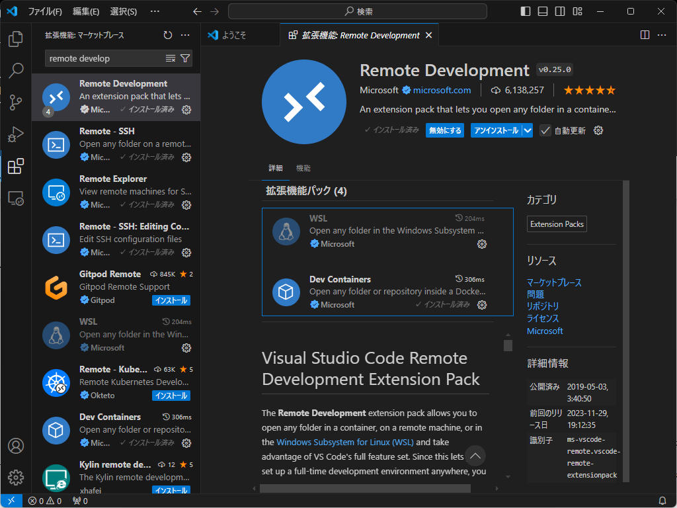Image resolution: width=677 pixels, height=508 pixels.
Task: Open gear for Dev Containers in extension pack
Action: [x=482, y=305]
